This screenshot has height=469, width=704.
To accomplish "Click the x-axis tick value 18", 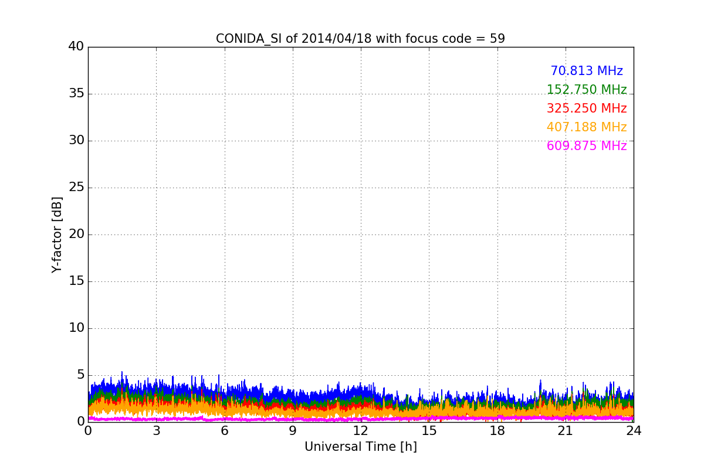I will coord(497,431).
